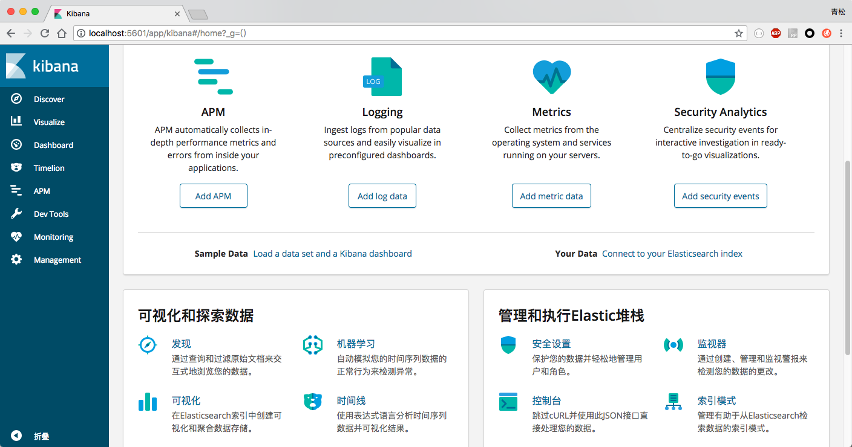Image resolution: width=852 pixels, height=447 pixels.
Task: Click the Add metric data button
Action: click(551, 196)
